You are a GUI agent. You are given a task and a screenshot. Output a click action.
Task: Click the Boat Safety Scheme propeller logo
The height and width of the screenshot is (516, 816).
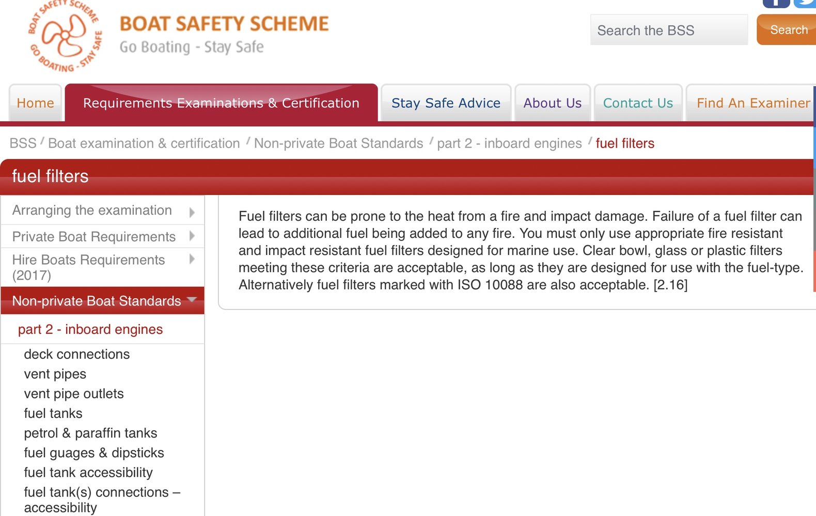[x=65, y=36]
